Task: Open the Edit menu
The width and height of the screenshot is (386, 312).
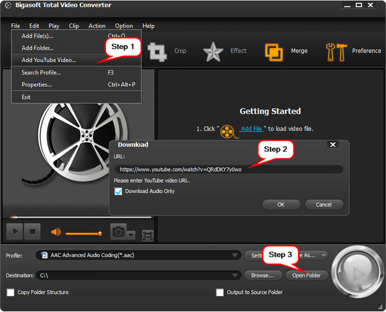Action: tap(34, 26)
